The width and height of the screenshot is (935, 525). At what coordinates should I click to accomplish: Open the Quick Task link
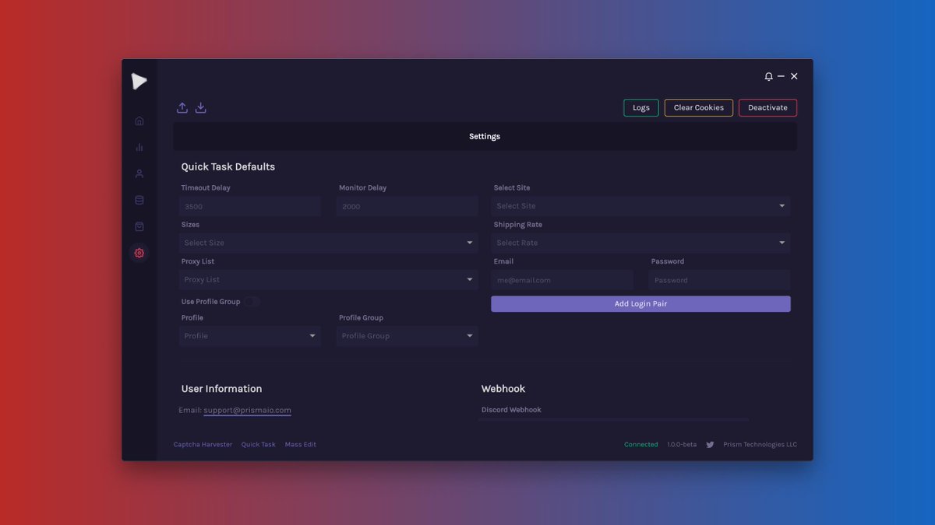(258, 445)
